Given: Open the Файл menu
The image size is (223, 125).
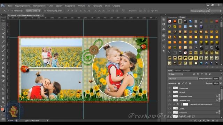Looking at the screenshot, I should (x=10, y=6).
